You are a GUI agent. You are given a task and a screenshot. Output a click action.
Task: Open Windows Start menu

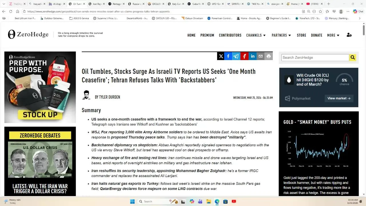[x=132, y=201]
